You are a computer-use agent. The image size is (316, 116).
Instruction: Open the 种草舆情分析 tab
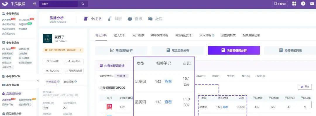point(160,35)
